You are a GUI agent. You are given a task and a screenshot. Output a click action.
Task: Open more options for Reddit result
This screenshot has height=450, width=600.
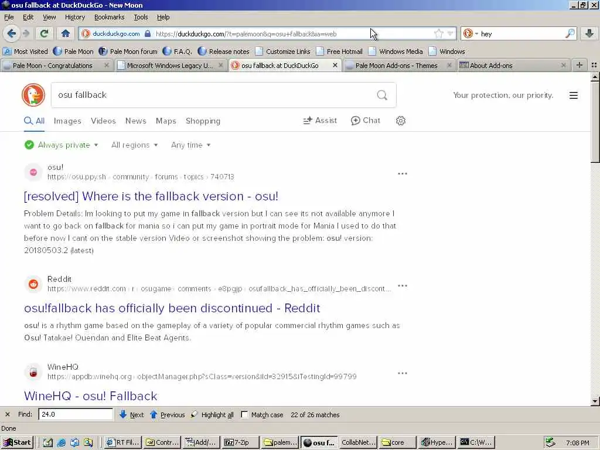click(x=403, y=286)
